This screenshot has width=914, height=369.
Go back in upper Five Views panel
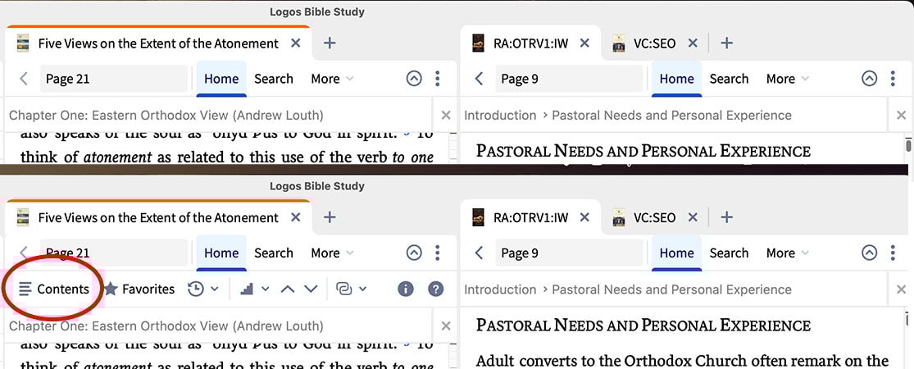point(24,79)
